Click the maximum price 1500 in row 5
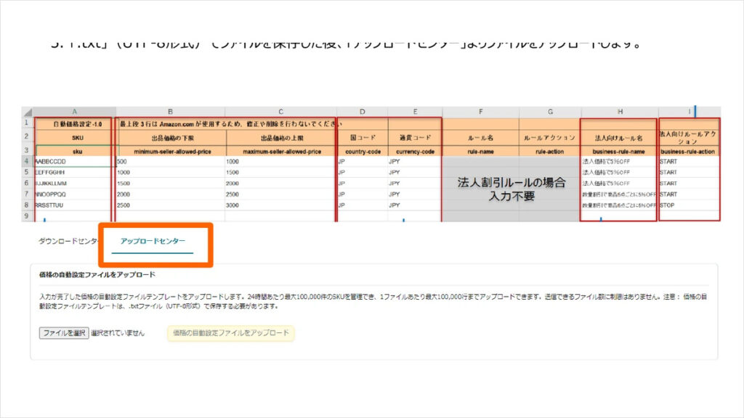 281,173
